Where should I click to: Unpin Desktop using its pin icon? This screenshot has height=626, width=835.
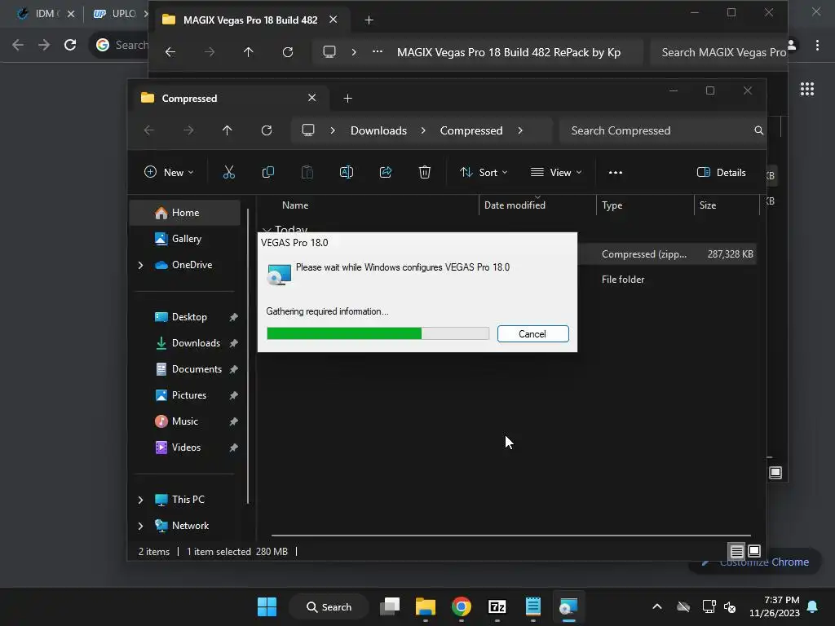pos(233,317)
